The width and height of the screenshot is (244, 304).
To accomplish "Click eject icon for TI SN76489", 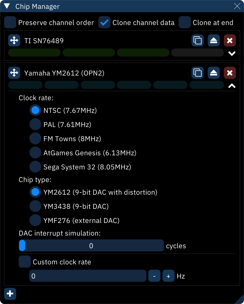I will (213, 40).
